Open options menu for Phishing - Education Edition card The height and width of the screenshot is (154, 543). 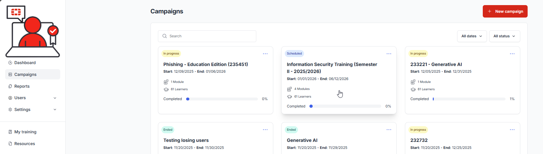pos(265,54)
